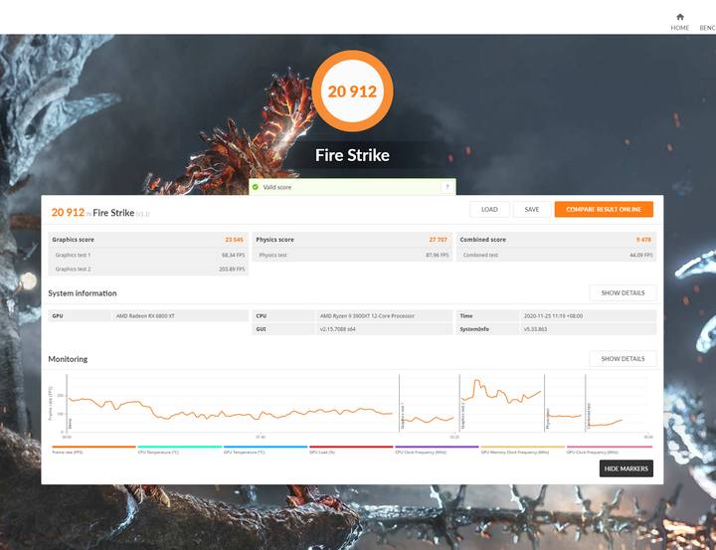Click the Fire Strike title text

[352, 155]
